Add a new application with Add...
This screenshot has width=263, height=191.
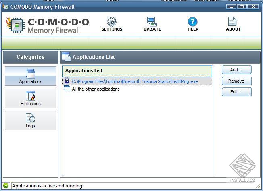click(x=237, y=70)
